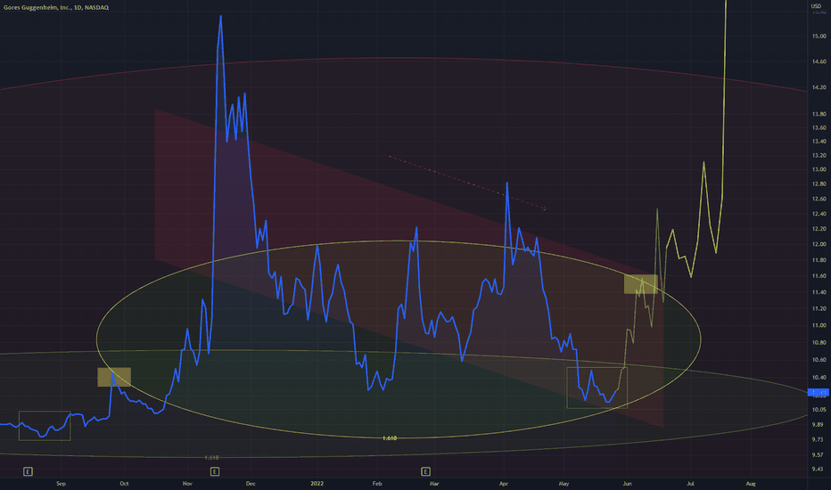The image size is (831, 490).
Task: Click the 14.20 price axis label
Action: pyautogui.click(x=819, y=87)
